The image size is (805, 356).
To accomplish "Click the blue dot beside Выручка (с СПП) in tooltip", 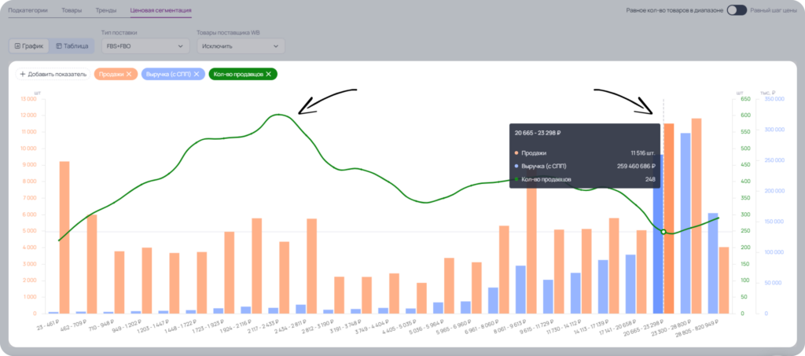I will click(516, 166).
